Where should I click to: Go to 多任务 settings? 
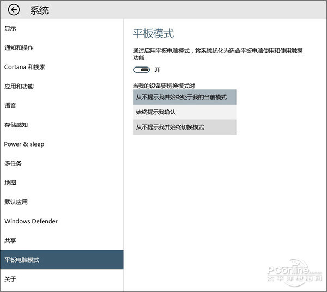coord(62,163)
